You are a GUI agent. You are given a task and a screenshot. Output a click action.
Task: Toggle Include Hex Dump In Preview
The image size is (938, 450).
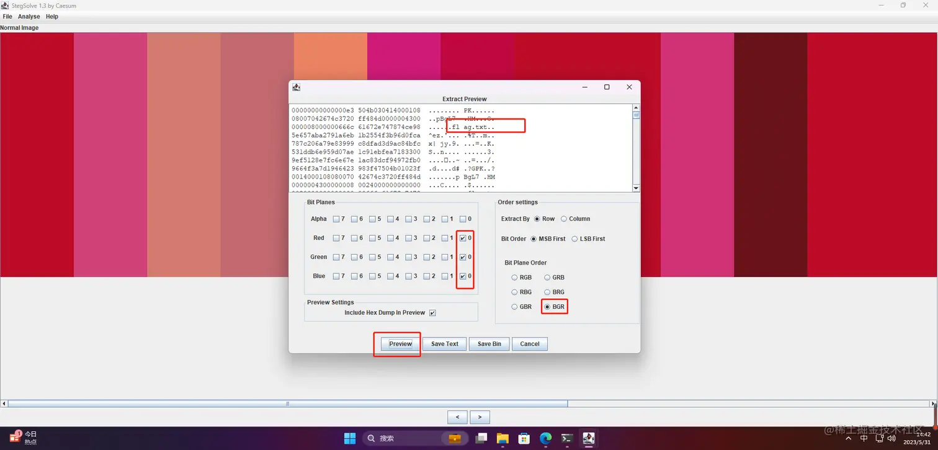click(432, 313)
